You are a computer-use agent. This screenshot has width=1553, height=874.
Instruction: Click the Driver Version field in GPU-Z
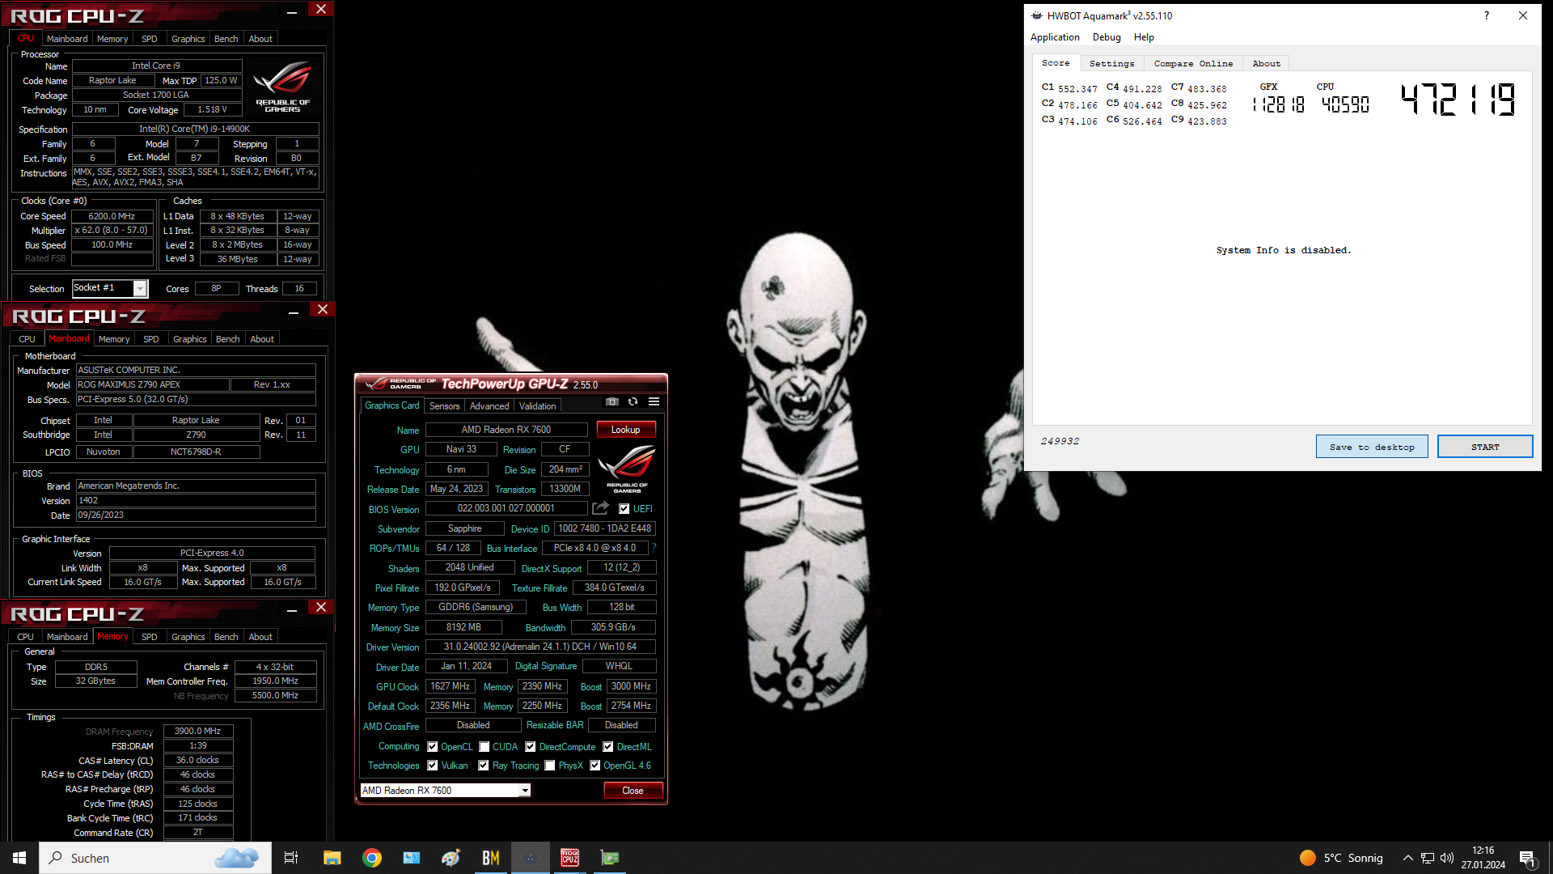point(540,647)
